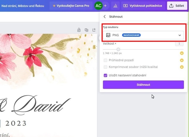Click the add page icon
The width and height of the screenshot is (189, 137).
coord(94,30)
